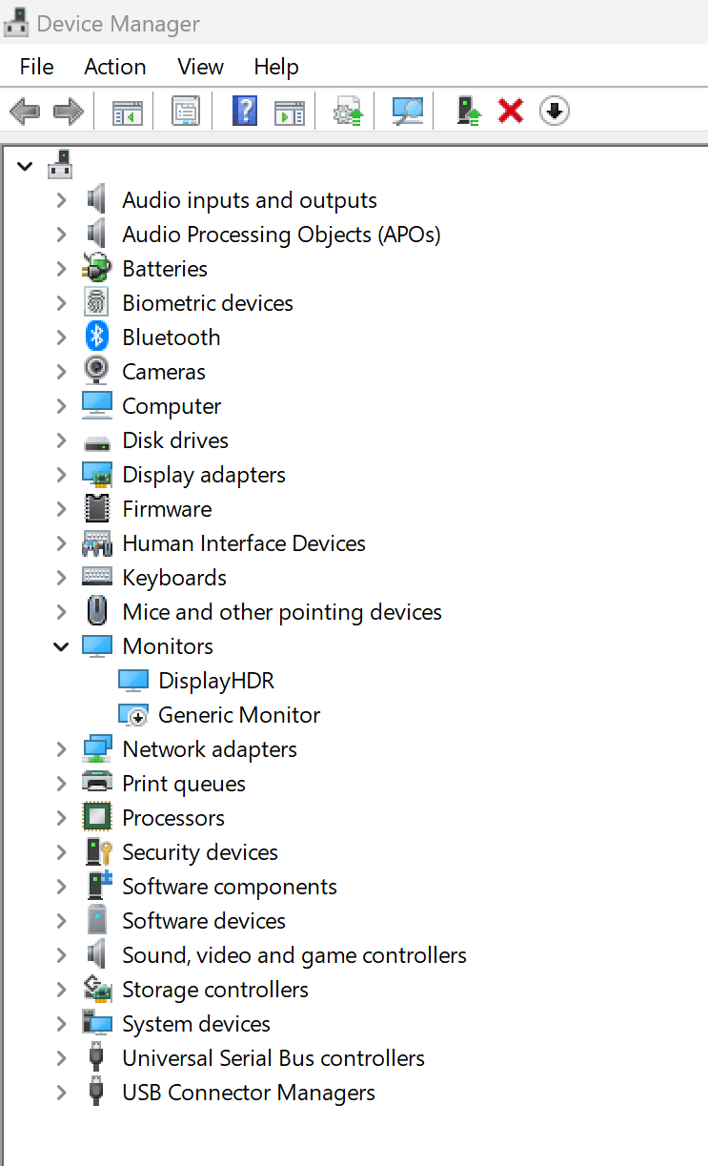
Task: Select the Print queues label
Action: tap(184, 784)
